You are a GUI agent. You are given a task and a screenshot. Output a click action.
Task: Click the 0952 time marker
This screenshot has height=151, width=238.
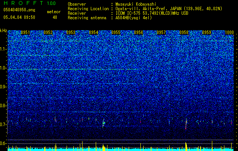pyautogui.click(x=48, y=32)
